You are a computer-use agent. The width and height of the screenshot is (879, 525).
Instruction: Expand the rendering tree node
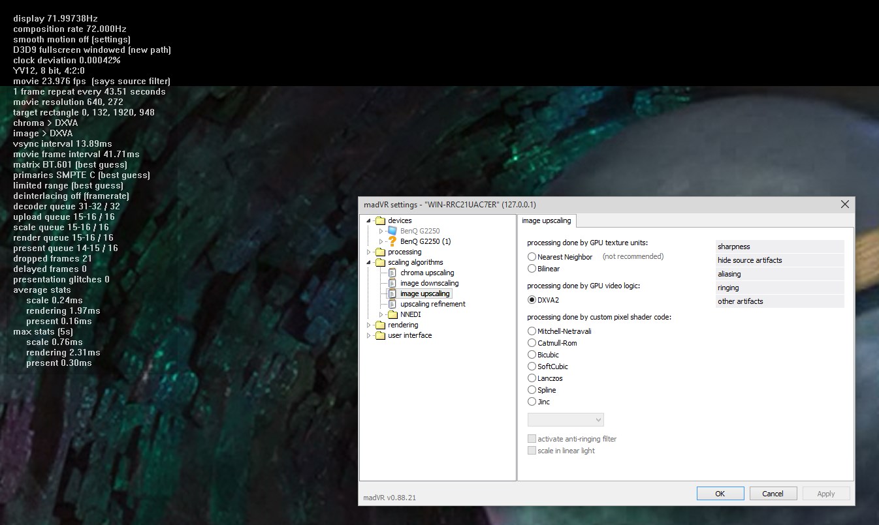click(x=368, y=325)
